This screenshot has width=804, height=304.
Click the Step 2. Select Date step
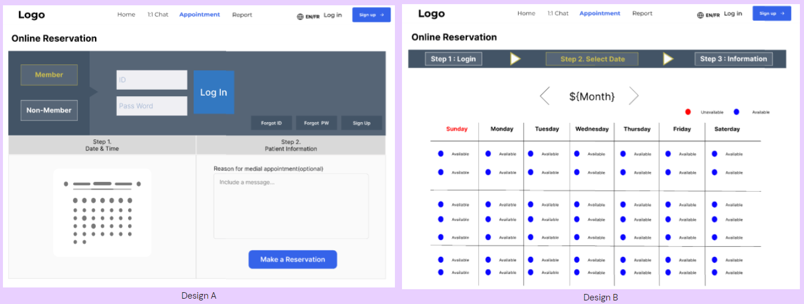(593, 59)
